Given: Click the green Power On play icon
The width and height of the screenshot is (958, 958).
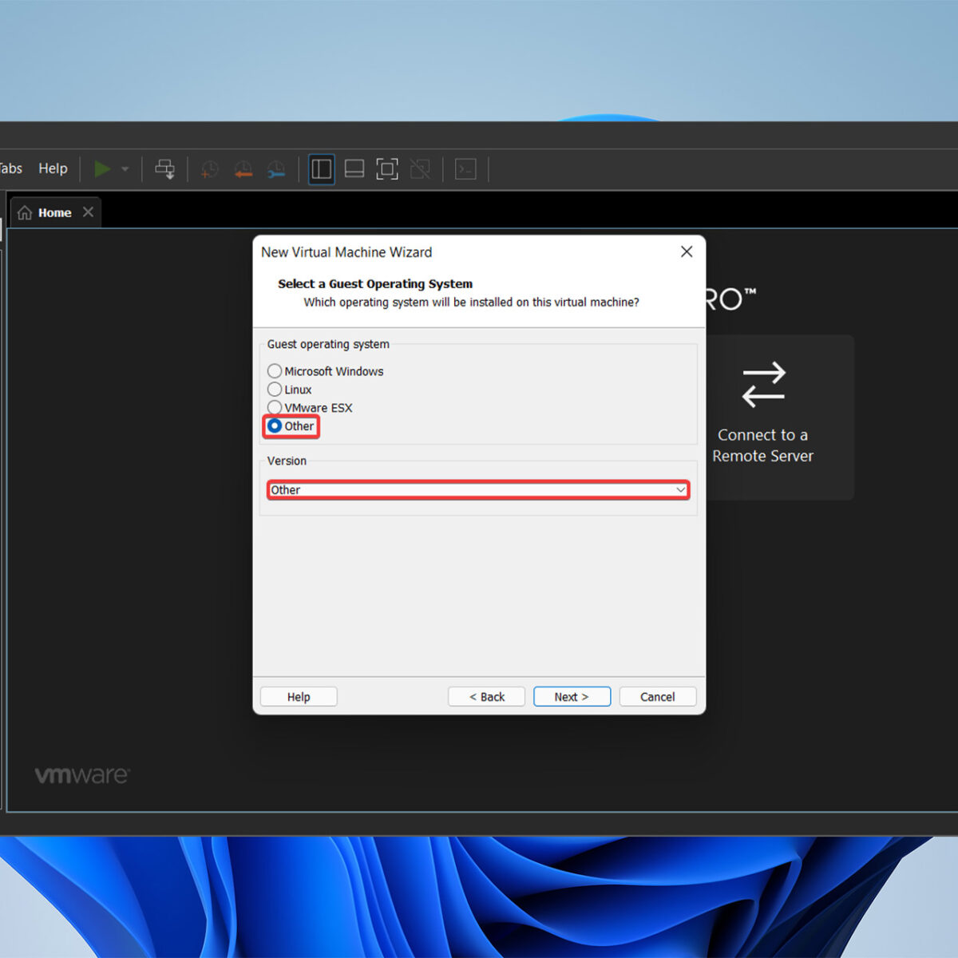Looking at the screenshot, I should tap(102, 168).
